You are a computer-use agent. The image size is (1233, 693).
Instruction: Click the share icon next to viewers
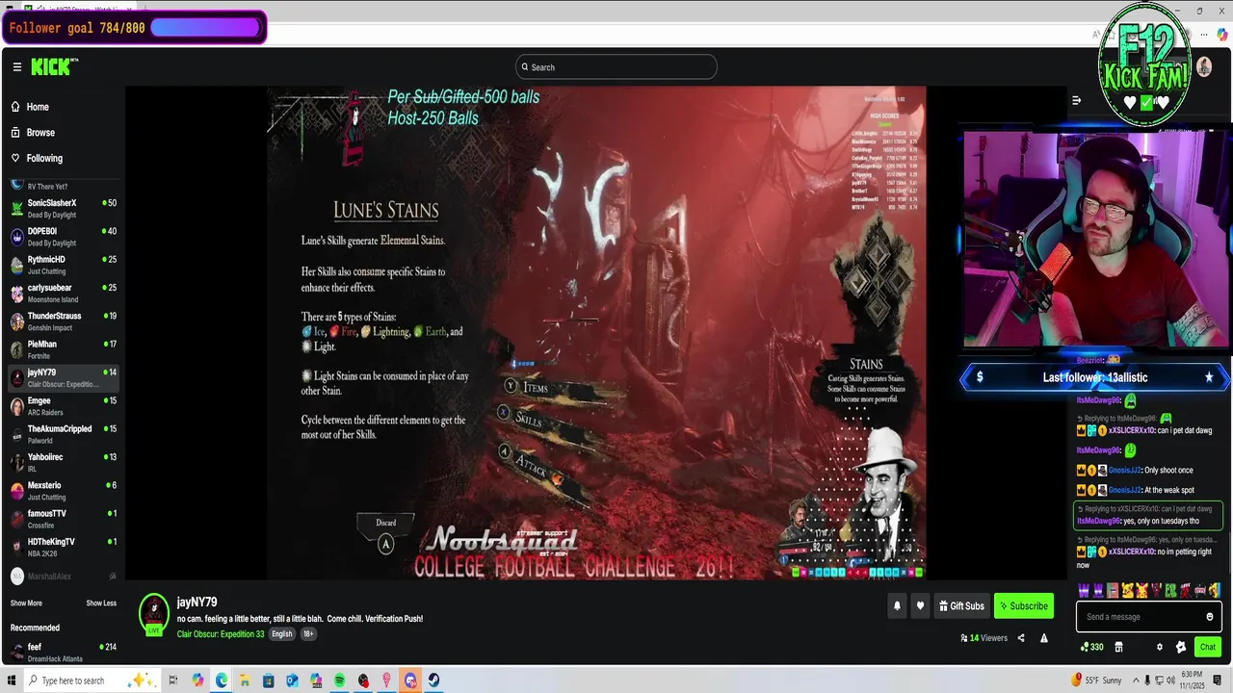pos(1021,638)
